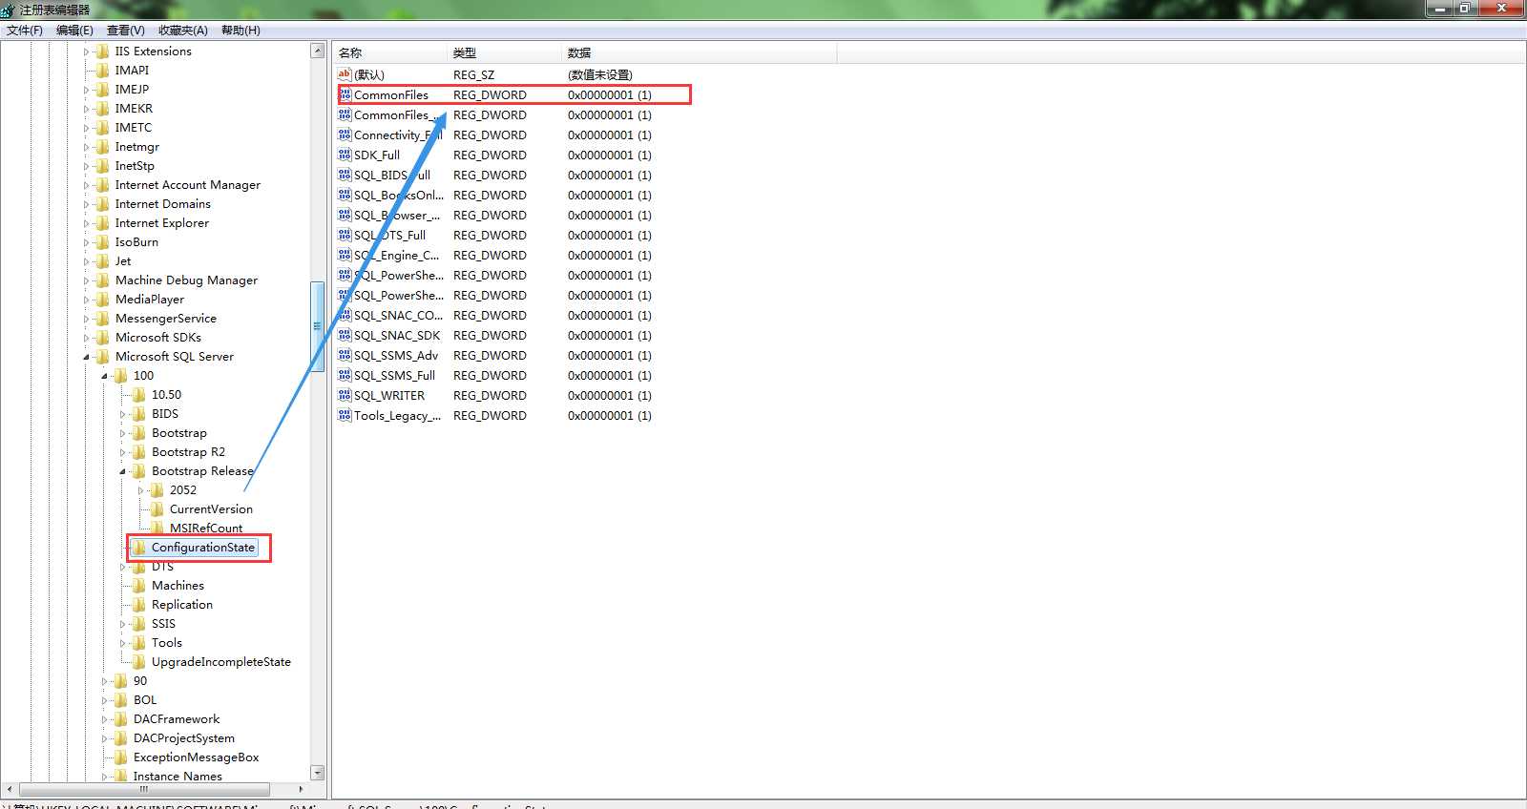The height and width of the screenshot is (809, 1527).
Task: Open the 编辑(E) menu
Action: tap(74, 31)
